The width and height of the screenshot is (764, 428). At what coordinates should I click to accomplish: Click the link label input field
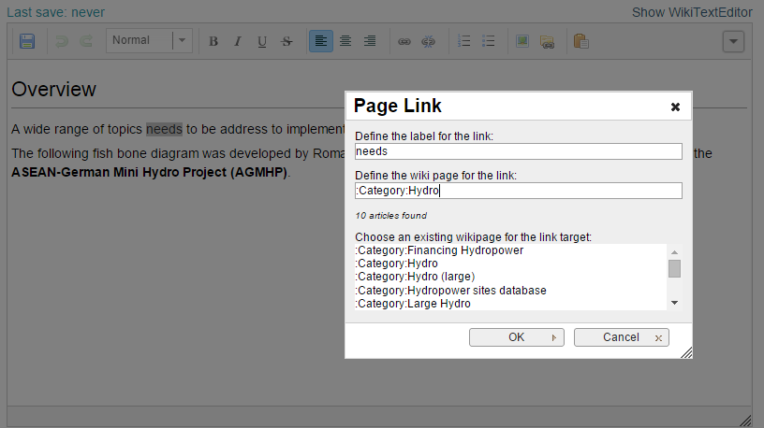[518, 151]
